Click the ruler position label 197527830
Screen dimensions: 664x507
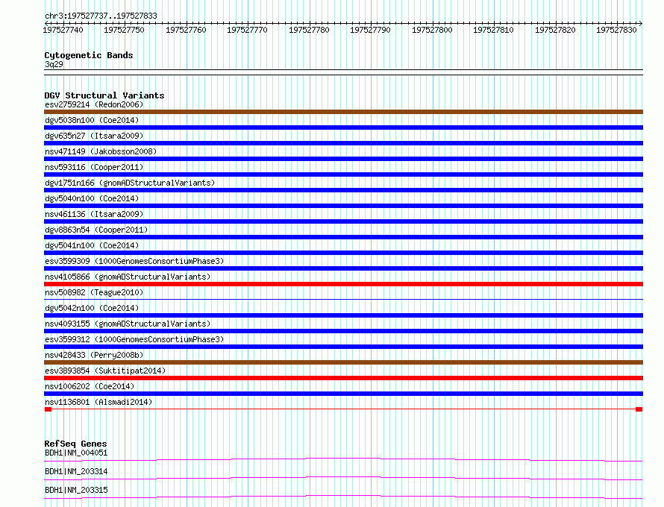[616, 30]
